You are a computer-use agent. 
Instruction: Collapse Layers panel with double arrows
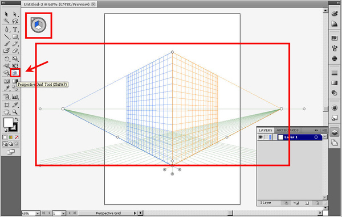[x=316, y=130]
